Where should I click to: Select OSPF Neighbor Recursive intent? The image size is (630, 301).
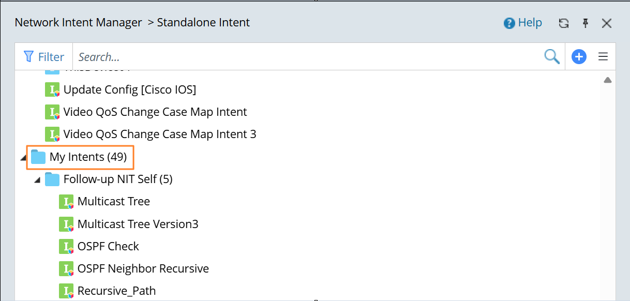point(143,269)
